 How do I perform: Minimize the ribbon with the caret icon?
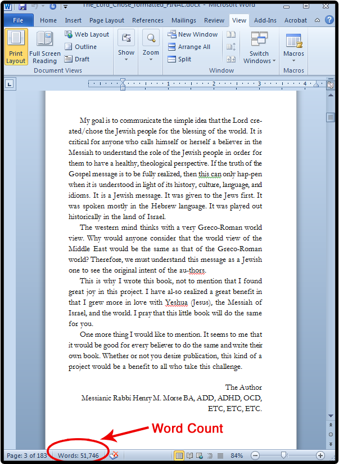(317, 20)
